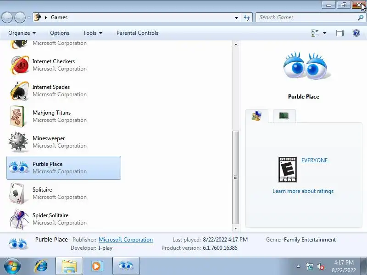367x275 pixels.
Task: Select the Solitaire title text
Action: 42,190
